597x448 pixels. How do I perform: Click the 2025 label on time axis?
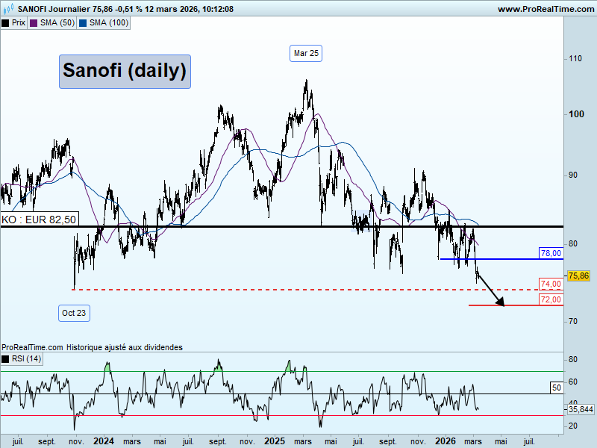click(275, 441)
